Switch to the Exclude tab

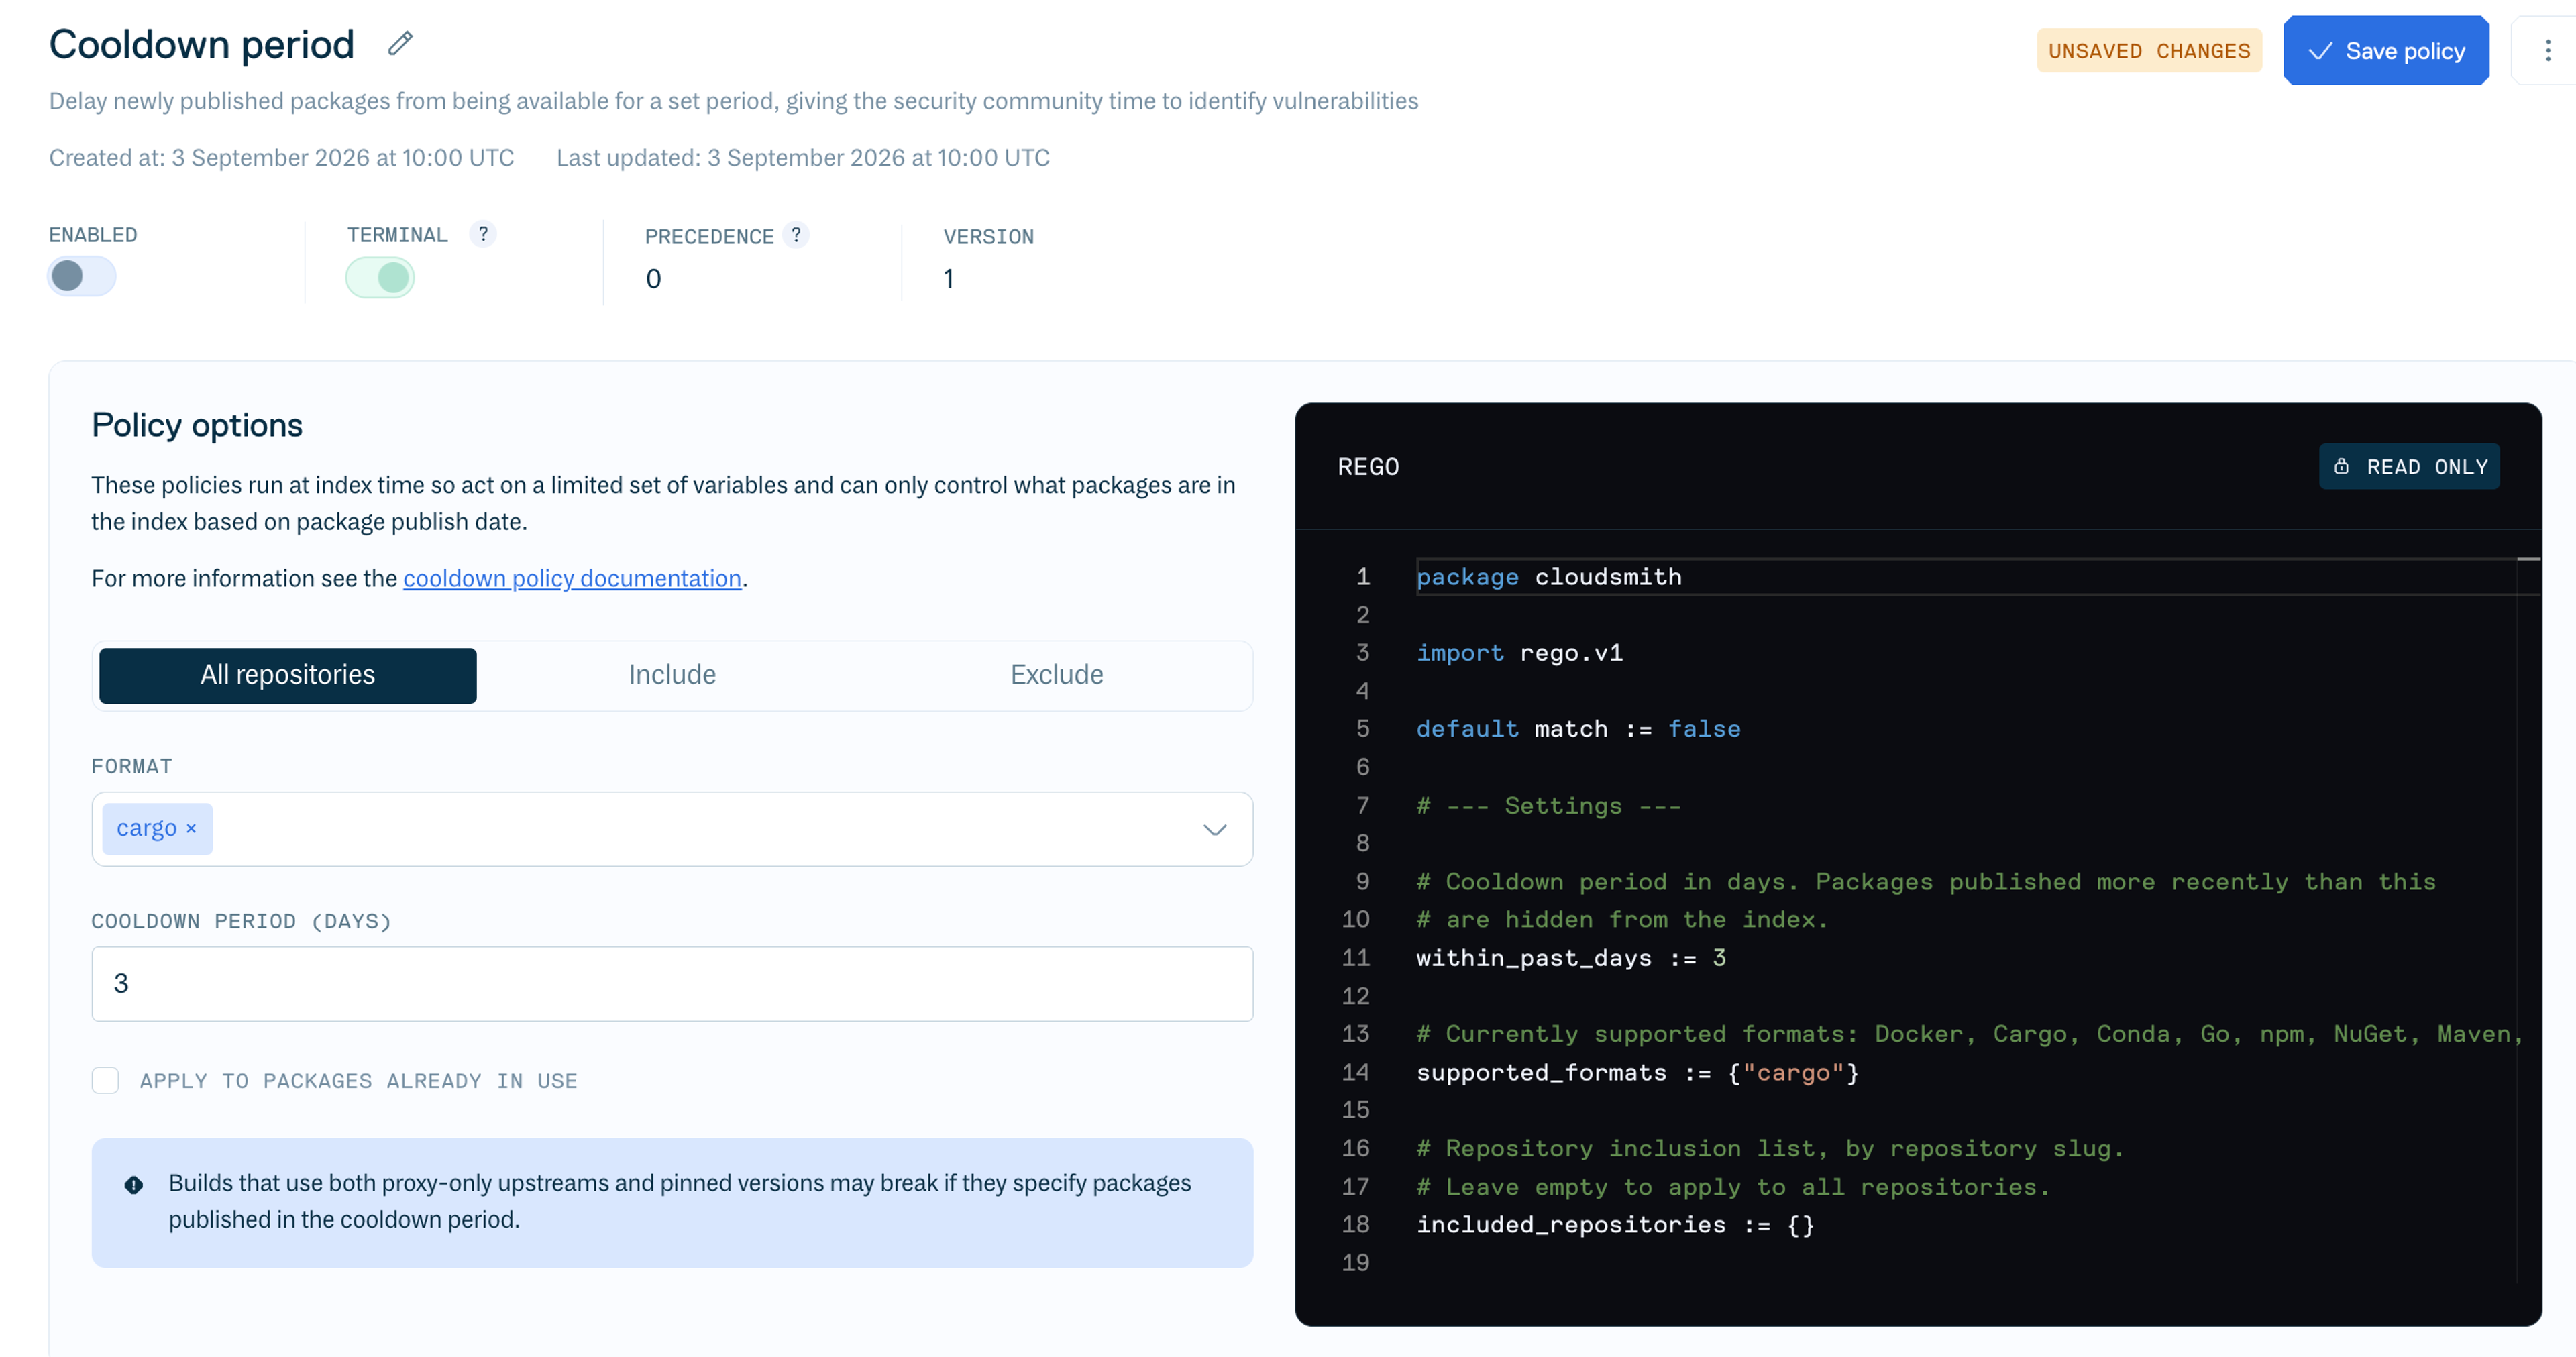[x=1056, y=675]
